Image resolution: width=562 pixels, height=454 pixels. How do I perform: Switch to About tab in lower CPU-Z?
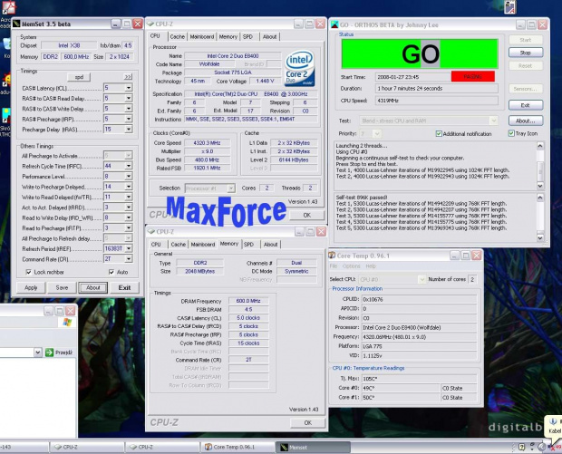271,245
